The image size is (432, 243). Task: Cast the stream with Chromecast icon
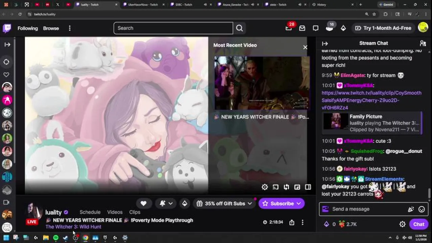click(275, 187)
